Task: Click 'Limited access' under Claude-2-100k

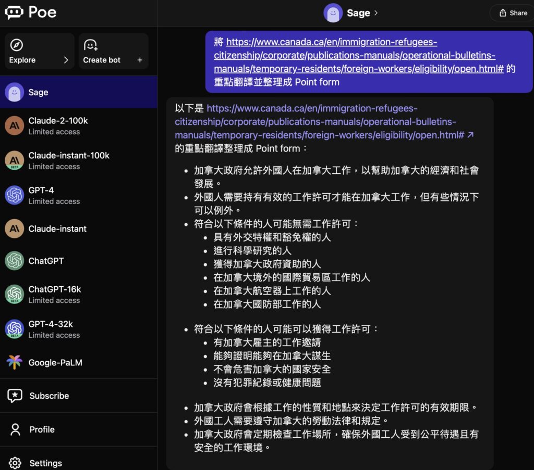Action: click(54, 132)
